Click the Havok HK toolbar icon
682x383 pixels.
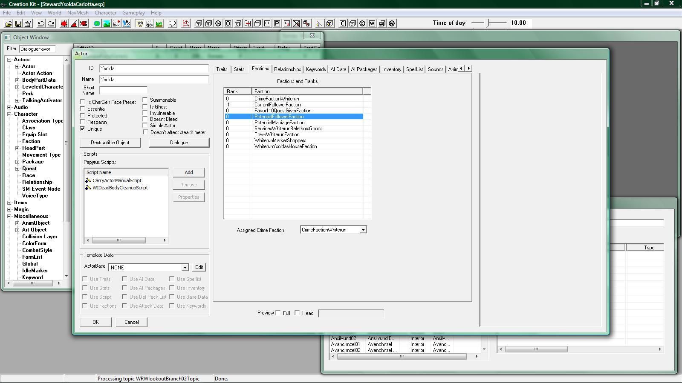(116, 23)
